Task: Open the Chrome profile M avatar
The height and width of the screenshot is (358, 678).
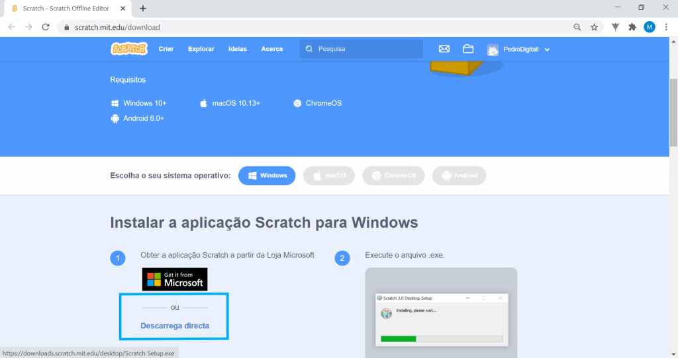Action: [650, 27]
